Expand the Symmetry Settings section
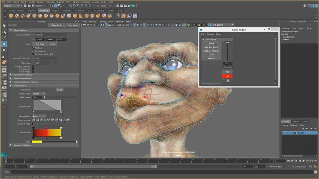The image size is (319, 179). 11,145
